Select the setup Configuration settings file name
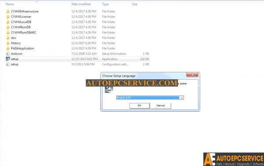264x166 pixels. tap(15, 64)
